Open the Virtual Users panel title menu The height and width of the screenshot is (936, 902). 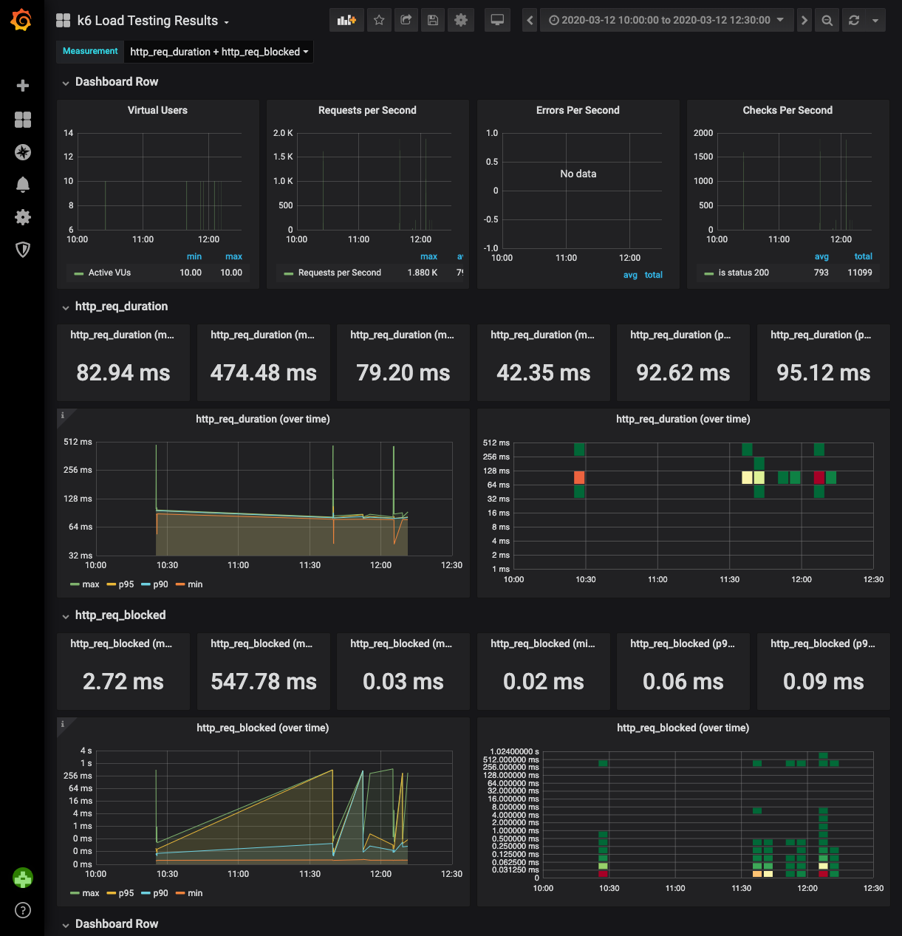click(x=157, y=110)
